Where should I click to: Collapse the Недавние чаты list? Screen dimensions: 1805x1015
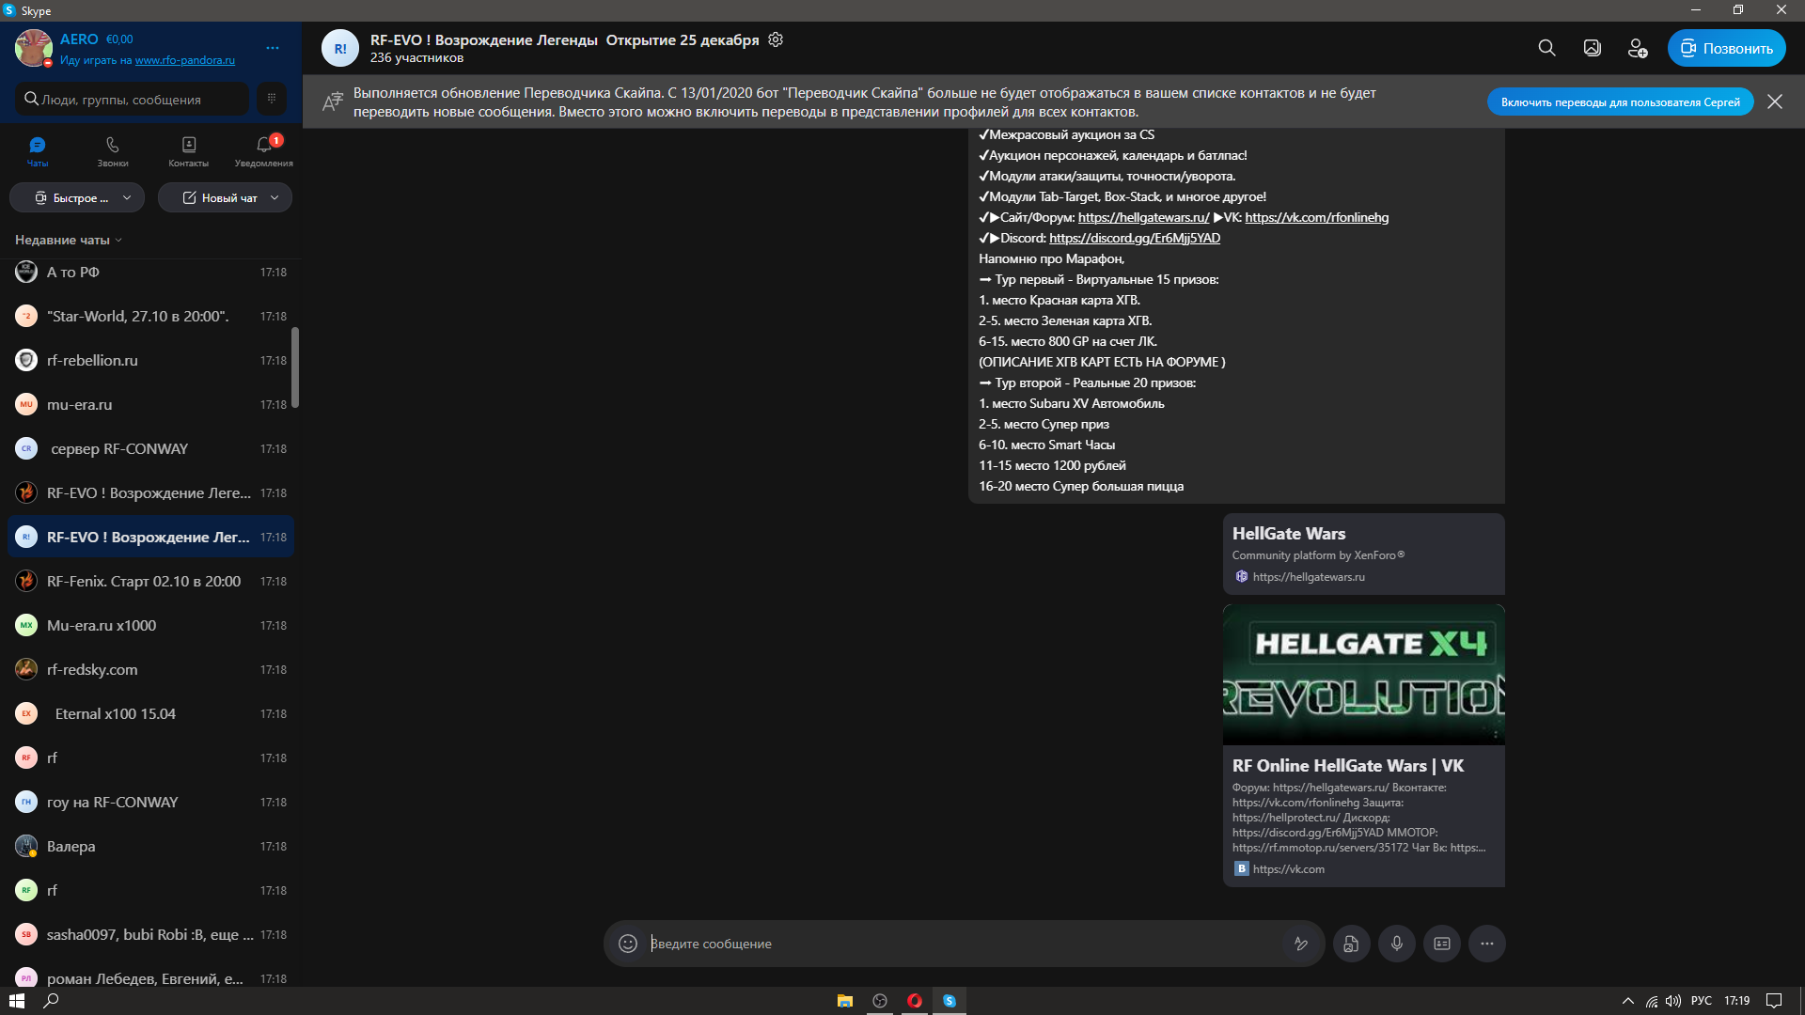point(69,240)
